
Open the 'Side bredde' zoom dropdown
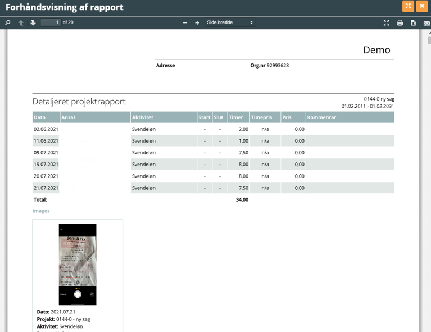tap(230, 22)
